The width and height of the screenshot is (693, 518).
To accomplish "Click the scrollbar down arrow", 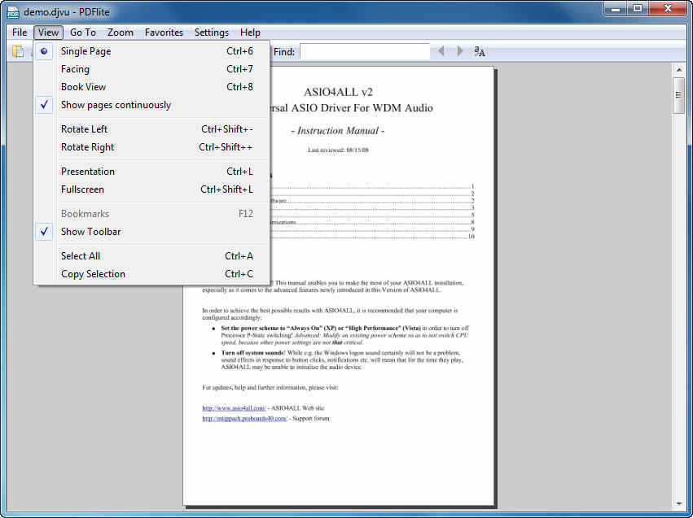I will pos(679,503).
